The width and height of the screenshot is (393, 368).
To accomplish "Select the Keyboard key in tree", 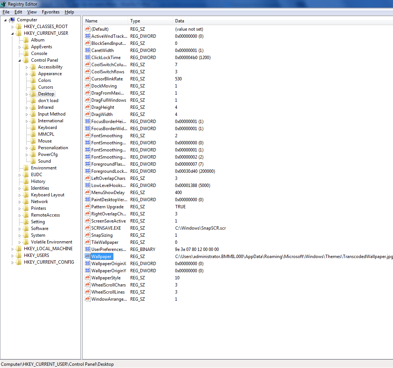I will tap(48, 128).
